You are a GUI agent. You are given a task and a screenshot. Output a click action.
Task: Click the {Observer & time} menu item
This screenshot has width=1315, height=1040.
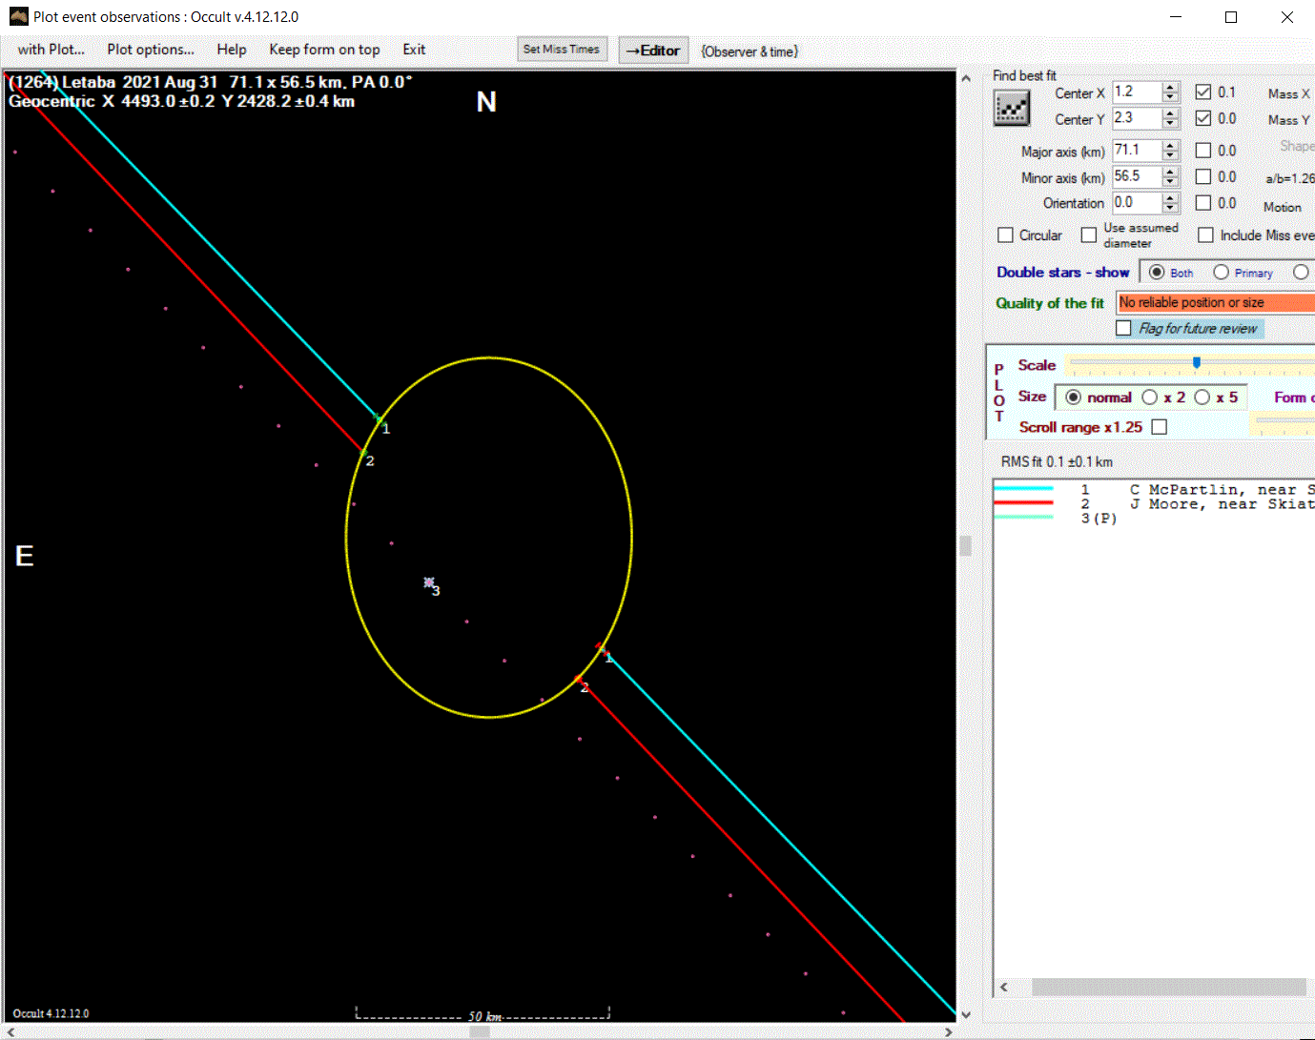click(x=750, y=51)
